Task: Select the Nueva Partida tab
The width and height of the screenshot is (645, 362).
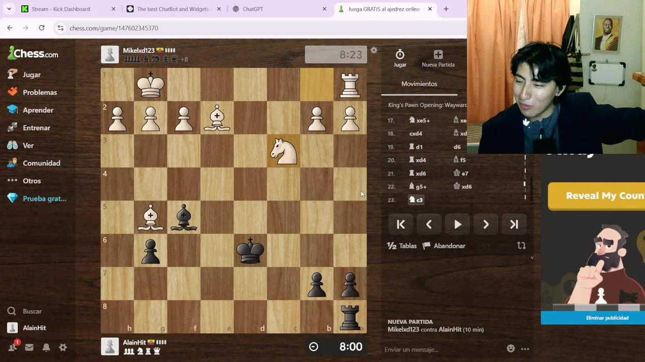Action: click(438, 58)
